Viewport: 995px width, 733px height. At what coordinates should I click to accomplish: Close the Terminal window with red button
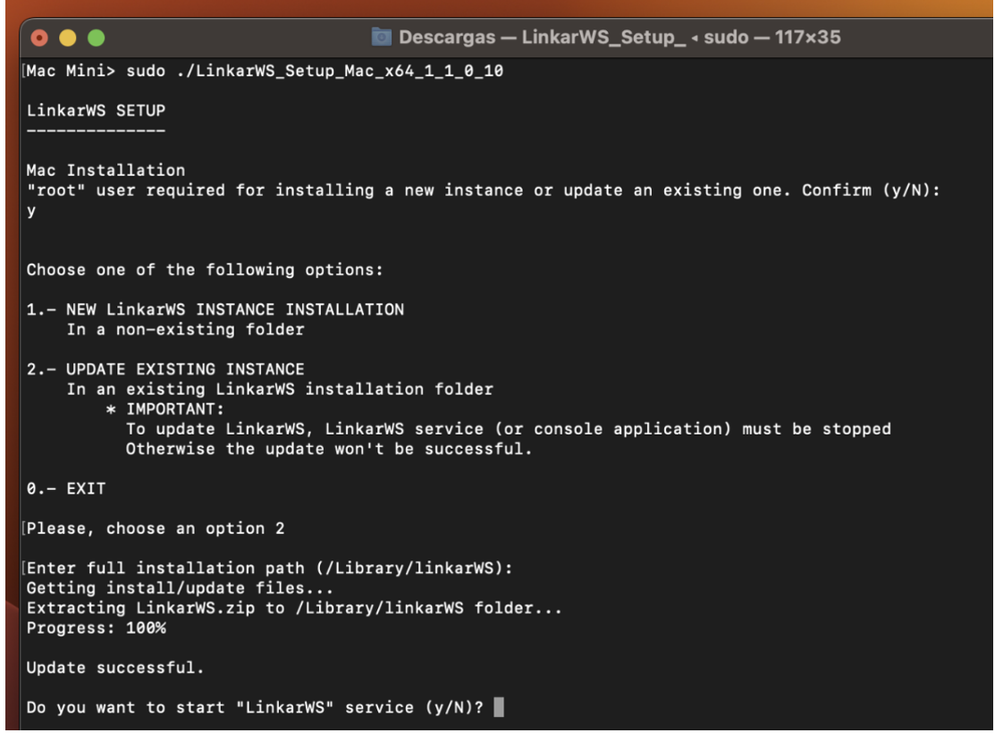point(39,40)
